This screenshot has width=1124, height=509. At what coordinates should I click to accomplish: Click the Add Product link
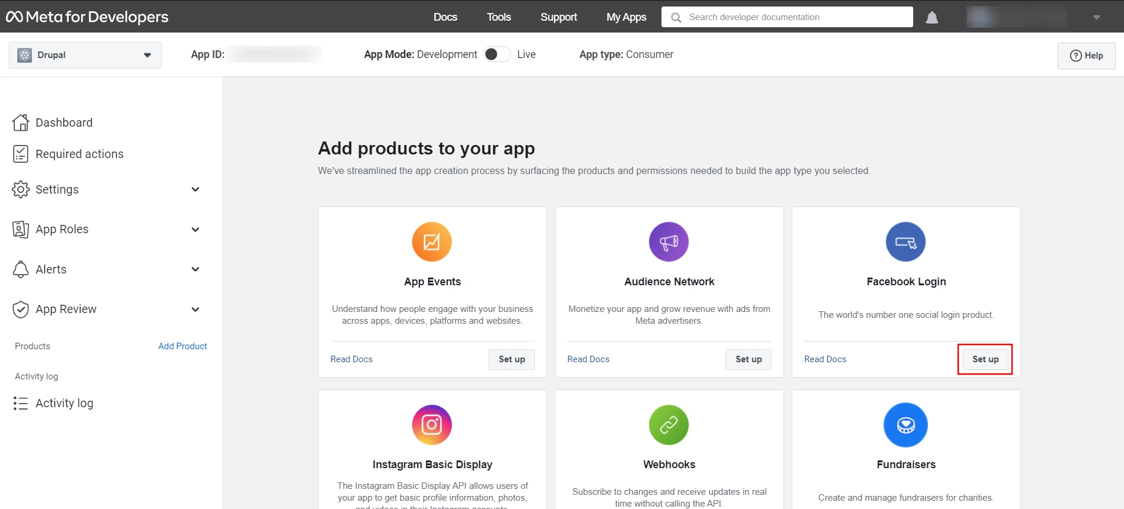point(182,346)
